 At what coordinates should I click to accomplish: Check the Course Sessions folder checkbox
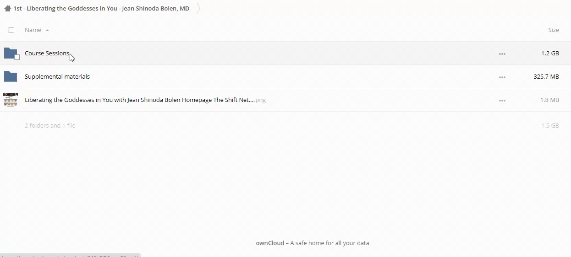pos(17,57)
